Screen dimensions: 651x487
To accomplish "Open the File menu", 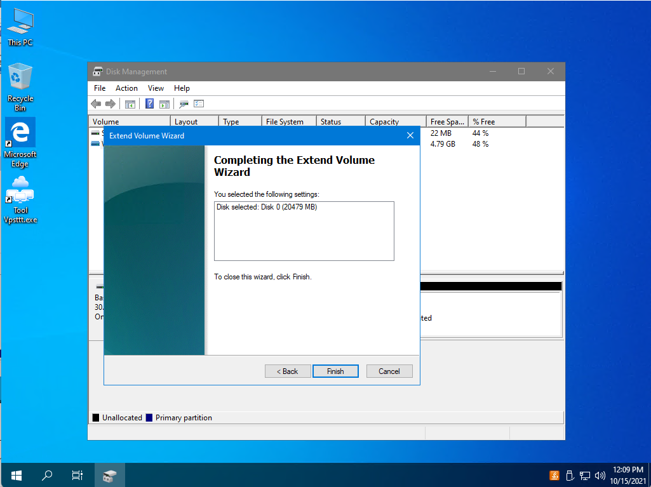I will pyautogui.click(x=100, y=88).
